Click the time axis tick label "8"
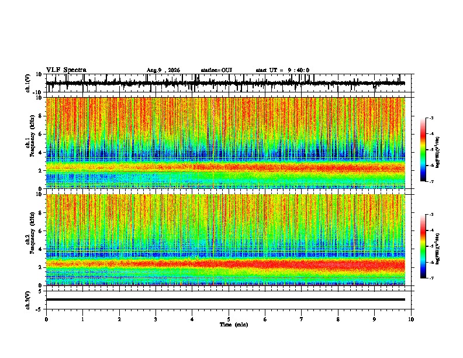 pyautogui.click(x=338, y=319)
